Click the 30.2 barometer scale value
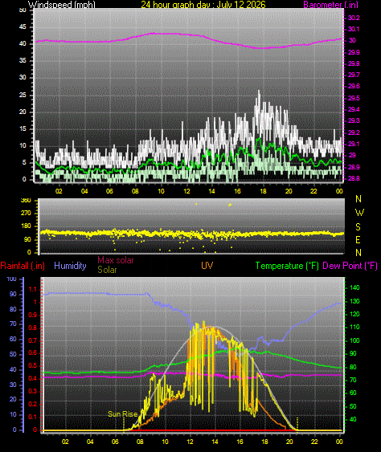Viewport: 381px width, 452px height. point(354,18)
